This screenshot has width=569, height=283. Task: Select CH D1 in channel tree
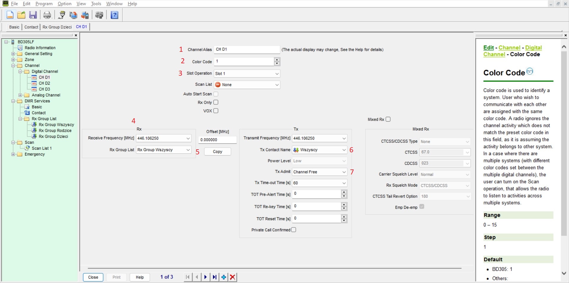click(44, 77)
